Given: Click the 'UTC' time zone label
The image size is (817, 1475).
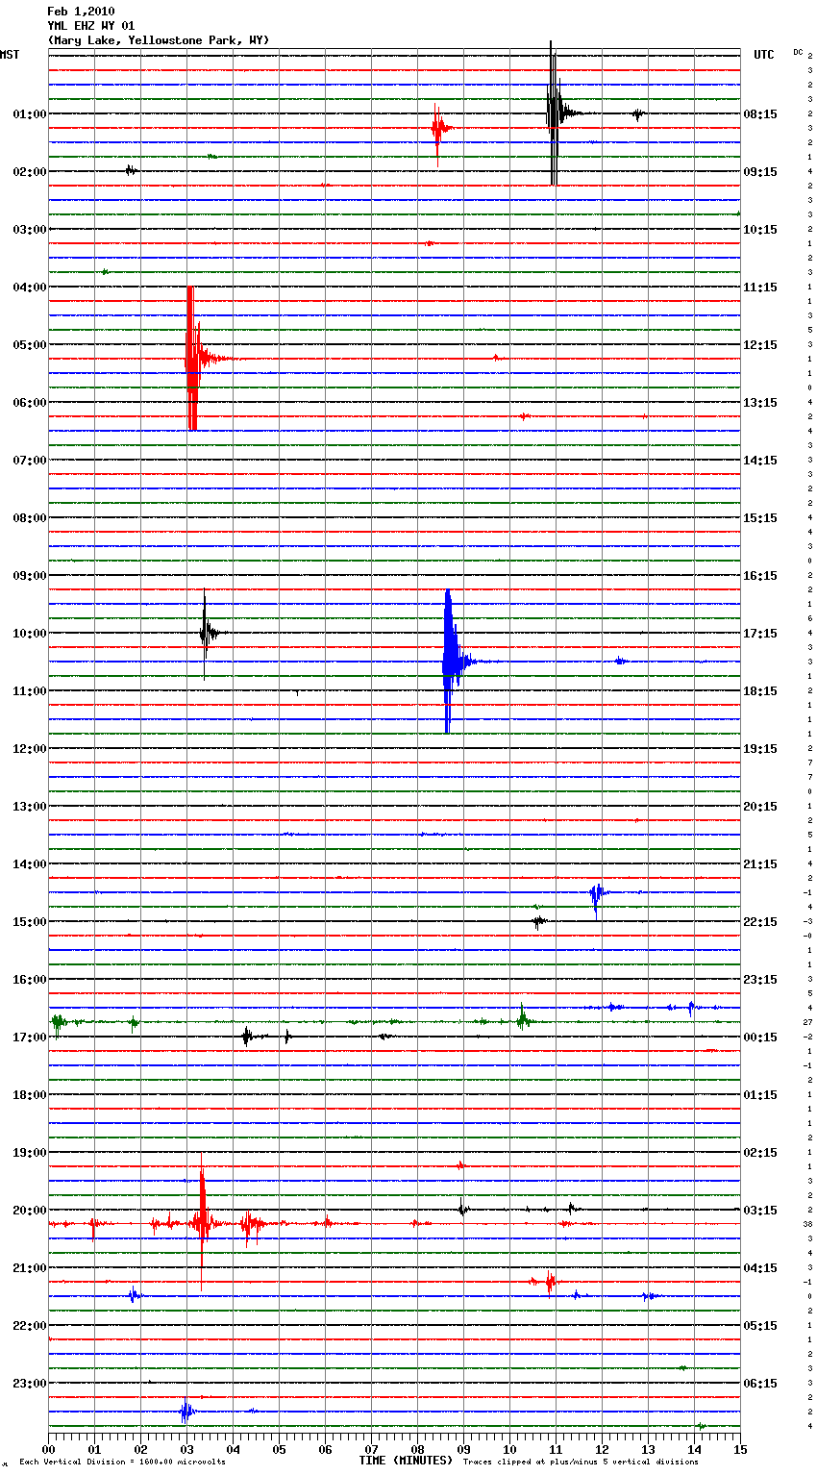Looking at the screenshot, I should (764, 55).
